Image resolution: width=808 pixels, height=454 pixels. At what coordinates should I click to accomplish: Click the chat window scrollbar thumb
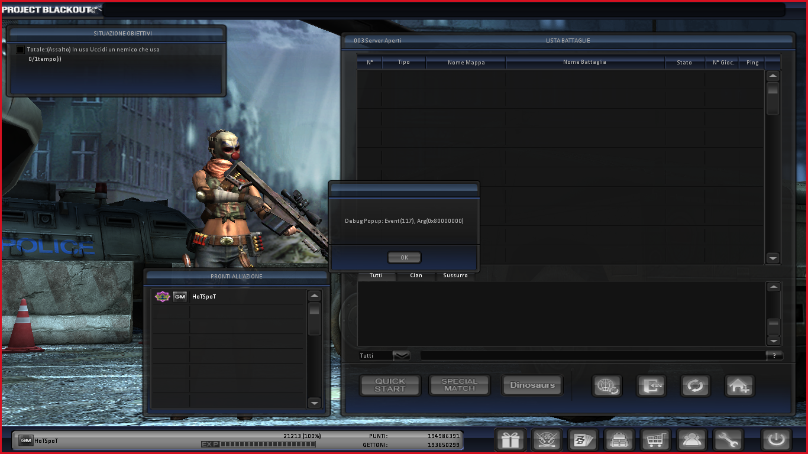tap(773, 327)
